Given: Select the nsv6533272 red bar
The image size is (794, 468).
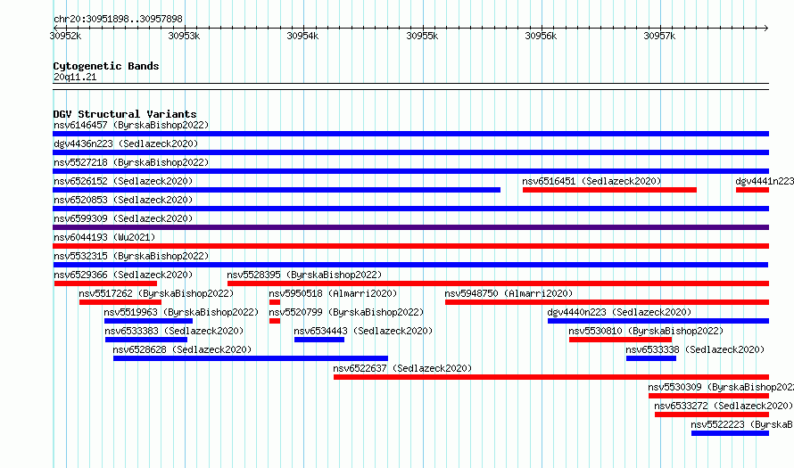Looking at the screenshot, I should pos(712,415).
